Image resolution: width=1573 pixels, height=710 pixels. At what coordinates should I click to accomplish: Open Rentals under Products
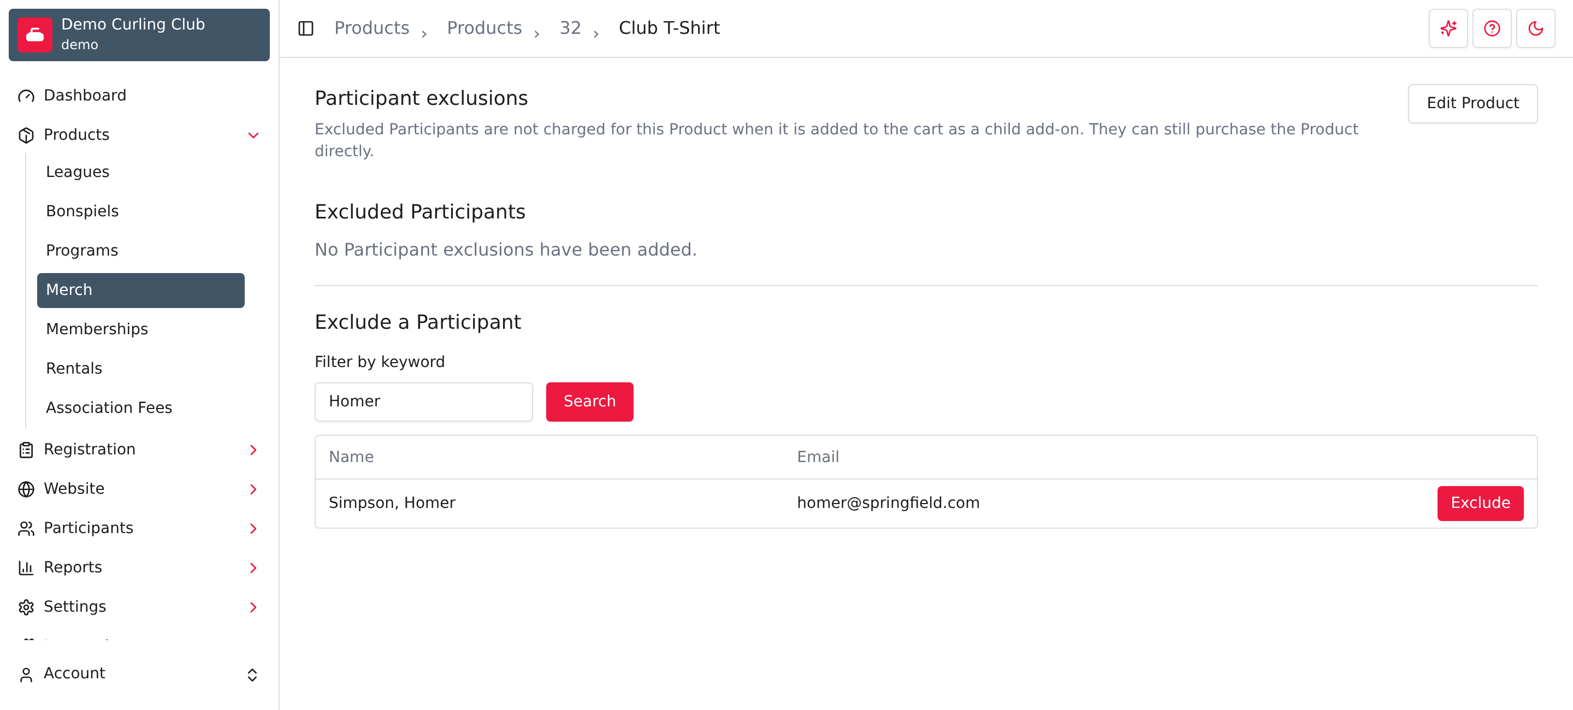pos(140,369)
